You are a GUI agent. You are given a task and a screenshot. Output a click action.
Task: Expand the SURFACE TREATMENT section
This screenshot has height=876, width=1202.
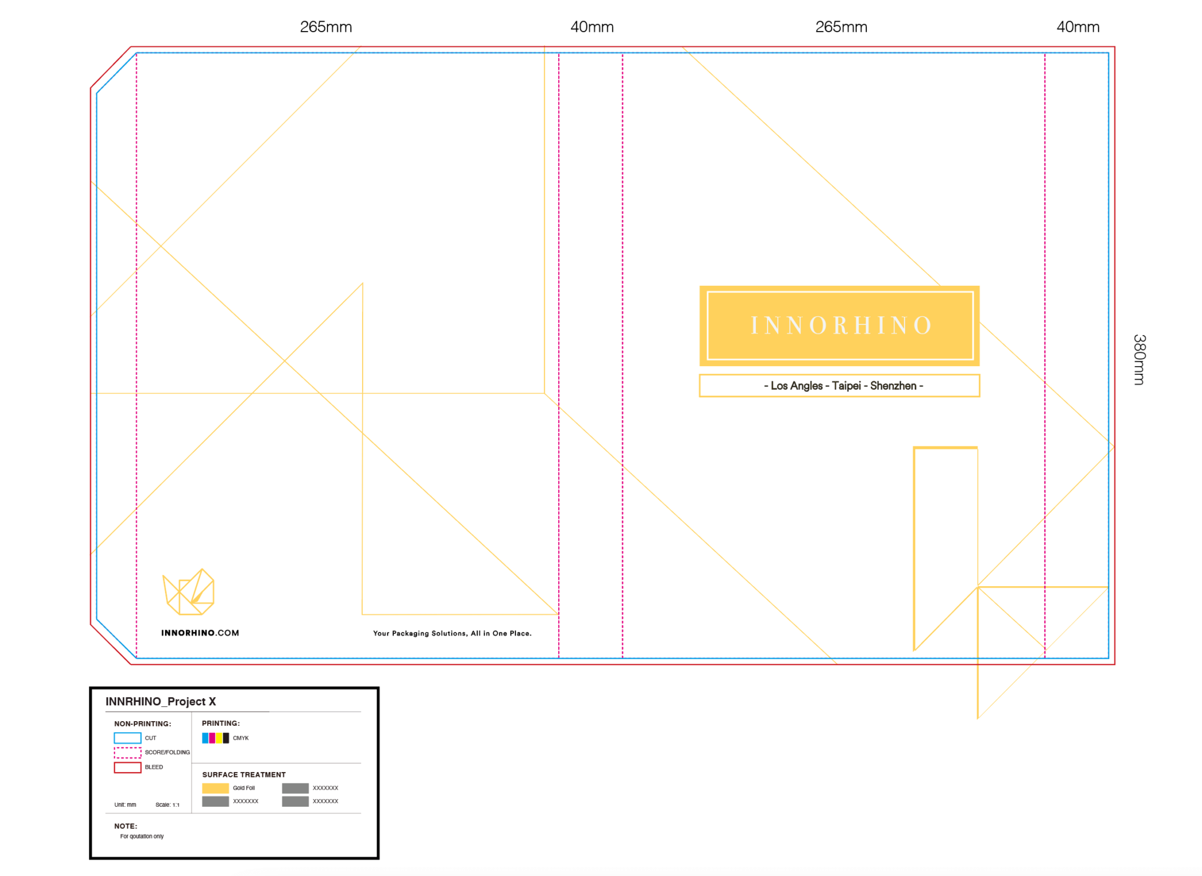[x=244, y=774]
